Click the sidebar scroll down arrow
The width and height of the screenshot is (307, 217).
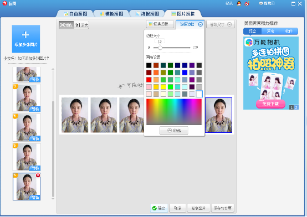pos(53,199)
